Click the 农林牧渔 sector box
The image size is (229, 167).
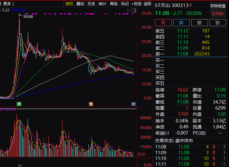[218, 10]
